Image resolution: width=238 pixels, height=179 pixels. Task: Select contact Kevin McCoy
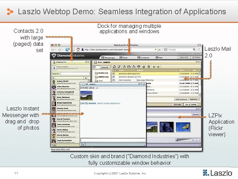pyautogui.click(x=65, y=136)
